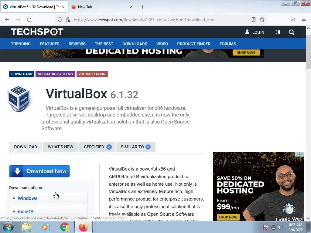This screenshot has height=233, width=311.
Task: Close the New Tab tab
Action: click(131, 7)
